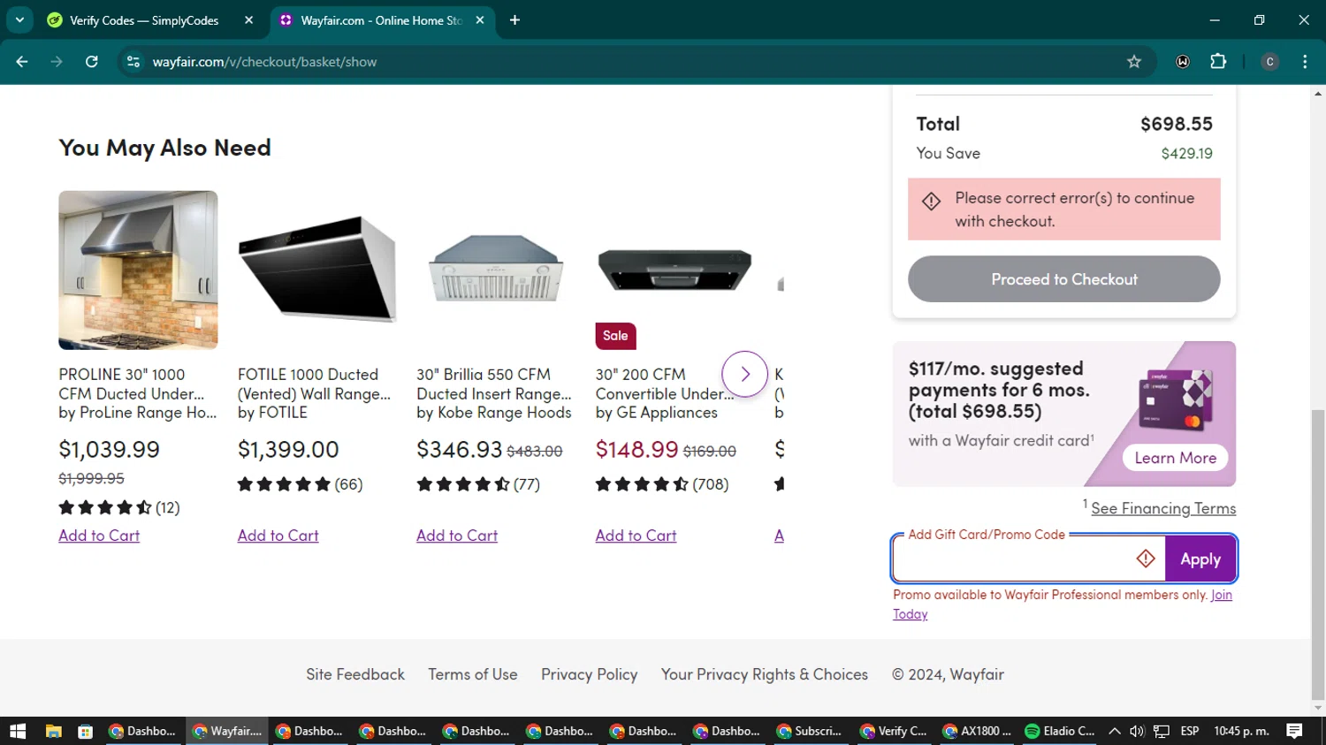Switch to the Subscri... Chrome taskbar window

point(809,731)
